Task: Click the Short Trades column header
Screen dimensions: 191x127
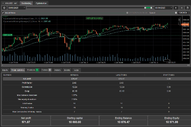Action: tap(169, 75)
